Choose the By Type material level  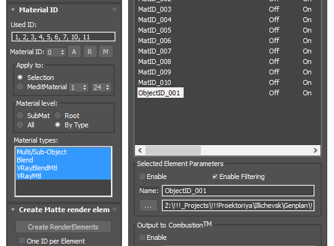(x=57, y=125)
